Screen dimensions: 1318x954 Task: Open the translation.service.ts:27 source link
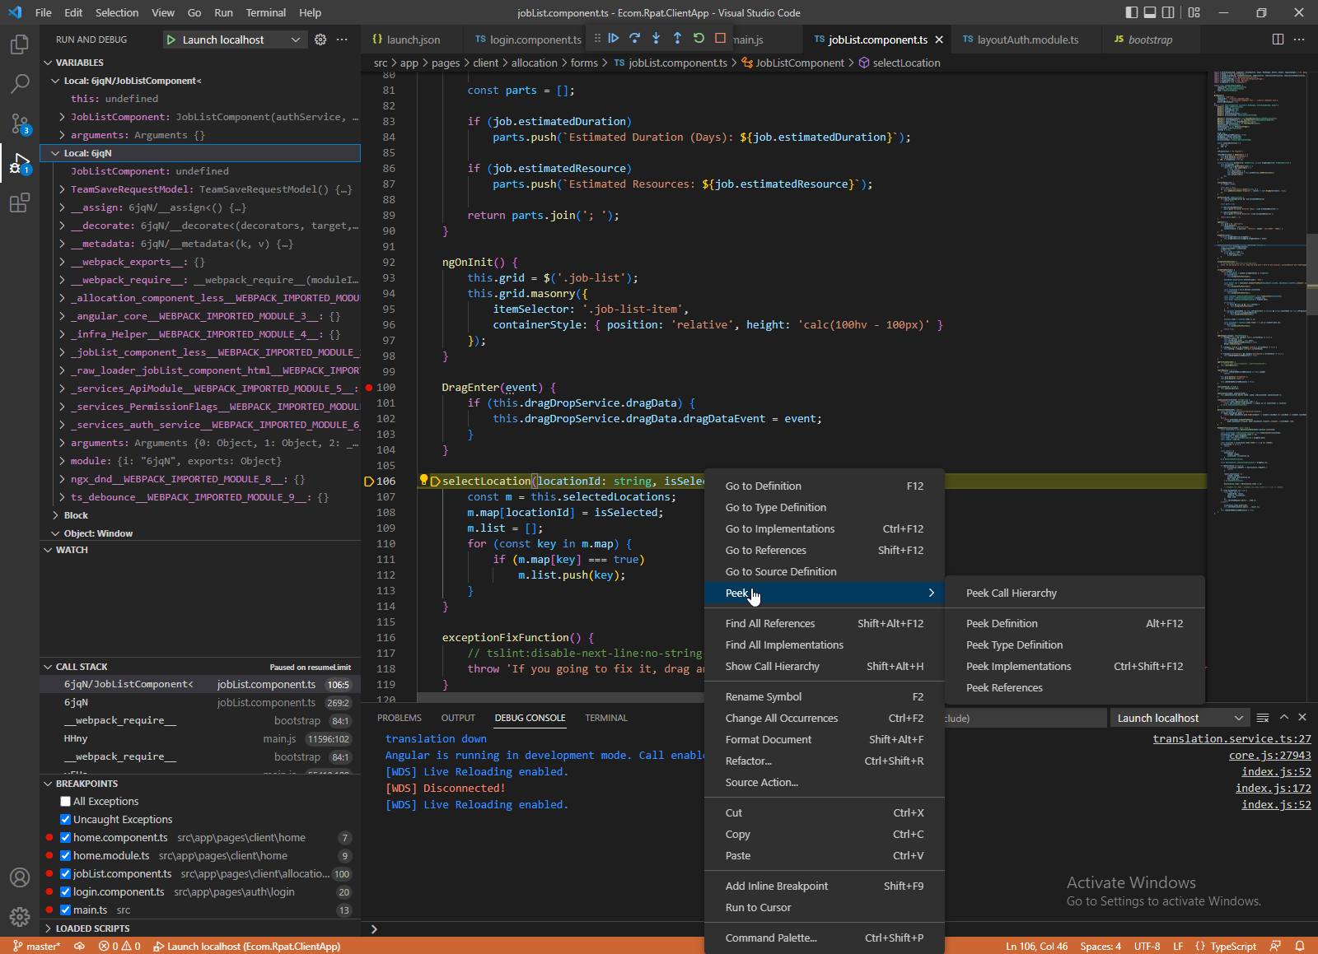pyautogui.click(x=1231, y=739)
